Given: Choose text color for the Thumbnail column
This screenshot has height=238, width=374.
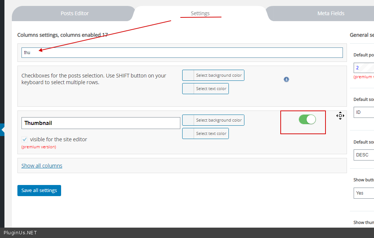Looking at the screenshot, I should 206,133.
